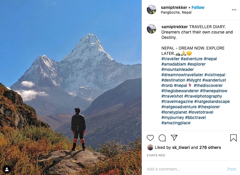Open sk_tiwari profile from likes
Viewport: 240px width, 175px height.
click(x=181, y=147)
